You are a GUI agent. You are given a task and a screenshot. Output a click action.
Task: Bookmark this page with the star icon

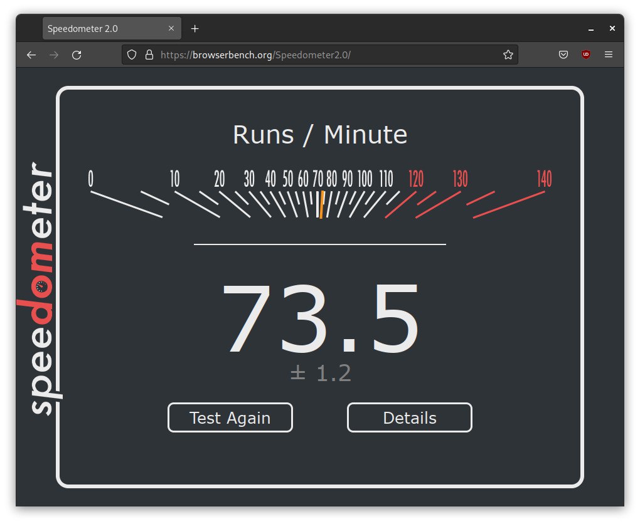pos(508,55)
